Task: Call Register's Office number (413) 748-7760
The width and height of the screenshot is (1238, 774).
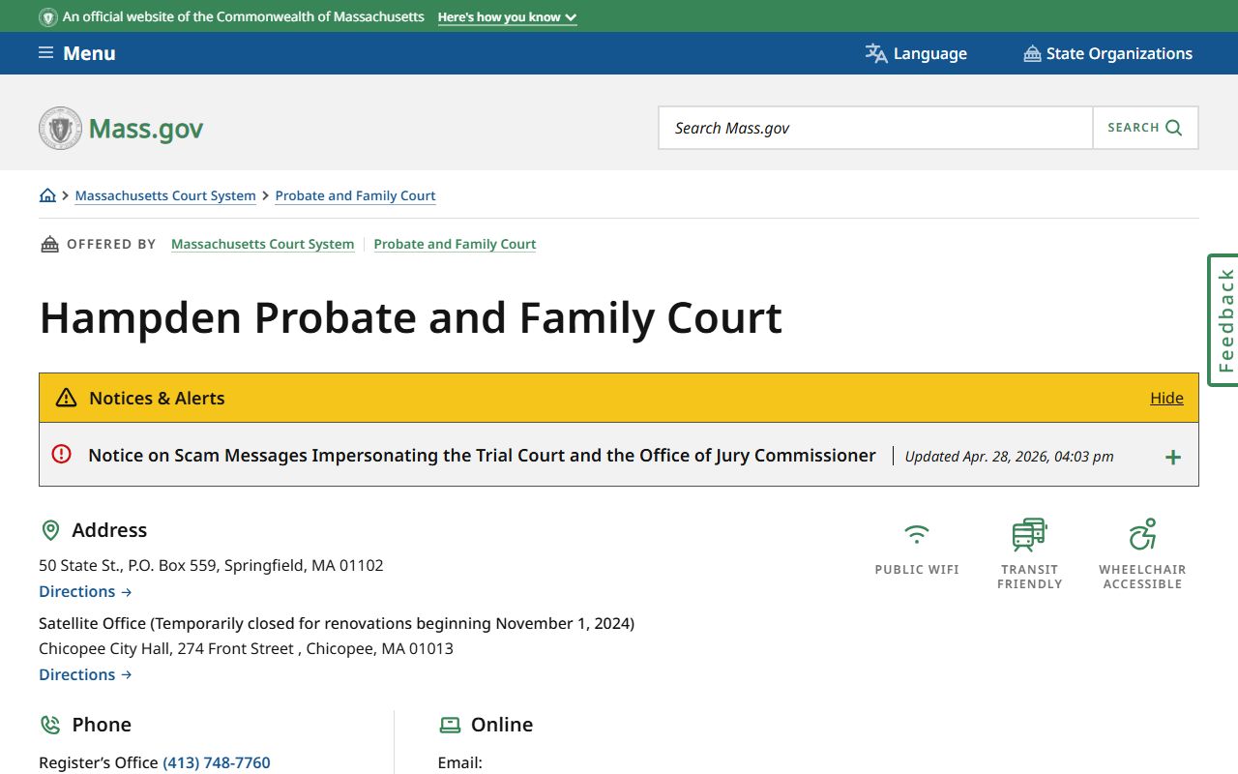Action: point(217,762)
